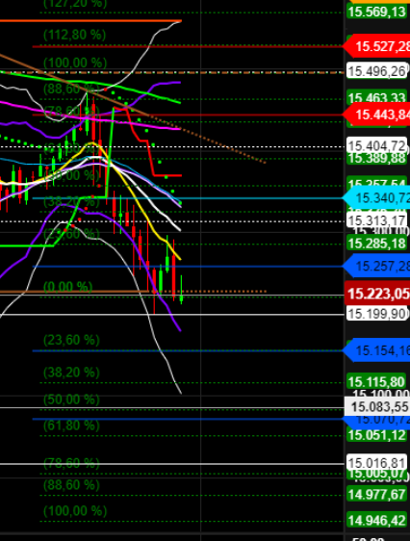Select the (23,60 %) label above 15.154,16 line
Screen dimensions: 410x541
(x=71, y=340)
